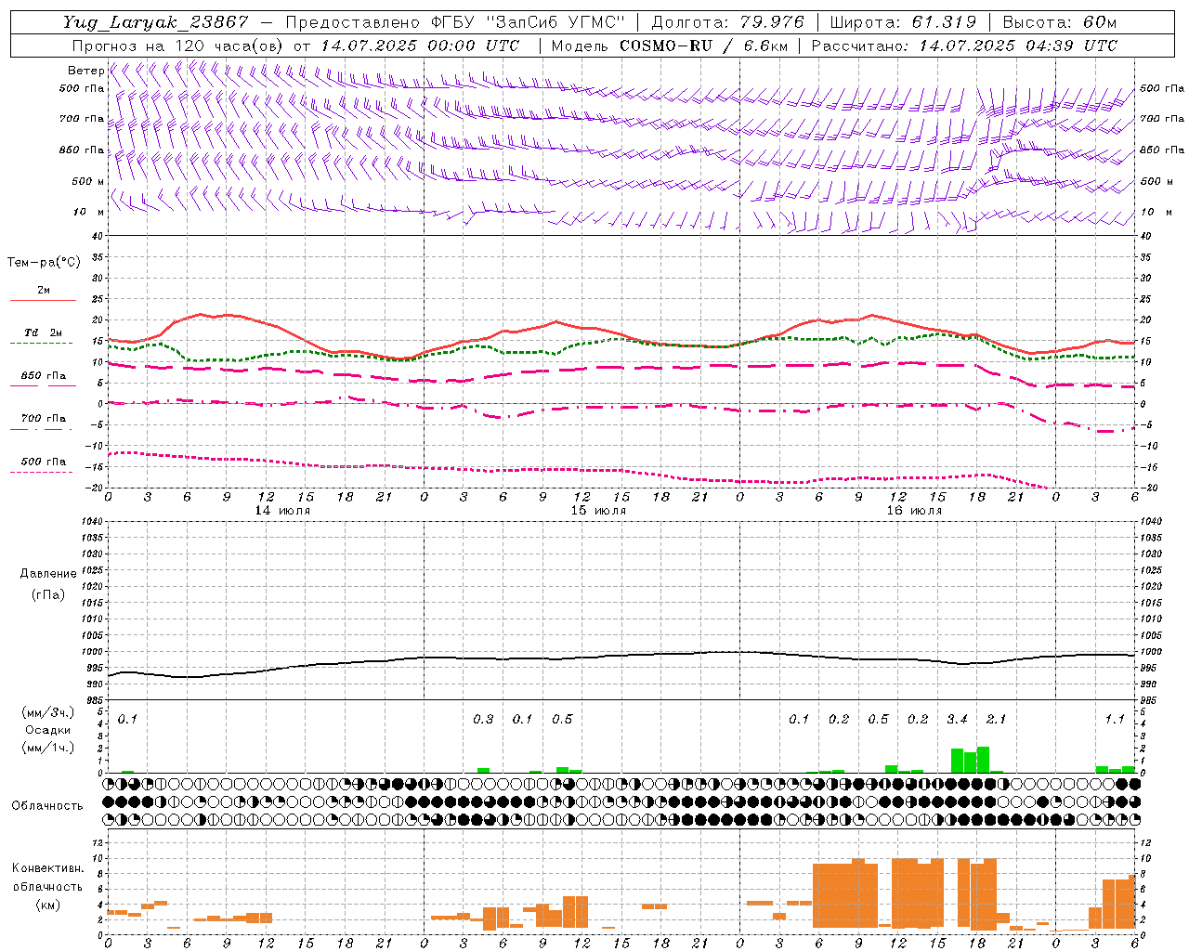Click the 850 гПа temperature legend entry
Screen dimensions: 1189x951
click(44, 376)
